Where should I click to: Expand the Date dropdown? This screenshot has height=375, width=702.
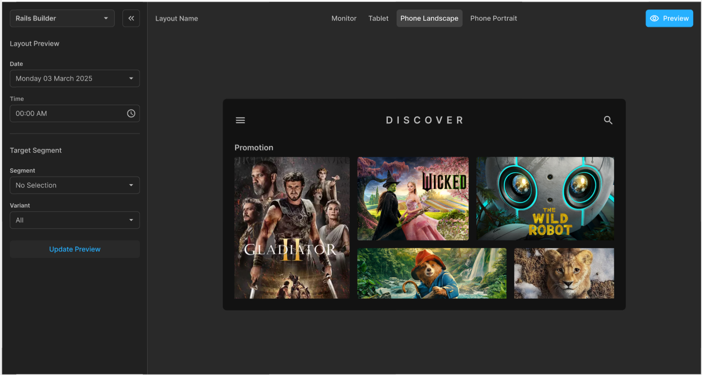tap(75, 78)
